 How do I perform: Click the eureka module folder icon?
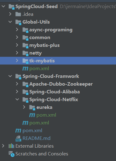click(x=32, y=108)
